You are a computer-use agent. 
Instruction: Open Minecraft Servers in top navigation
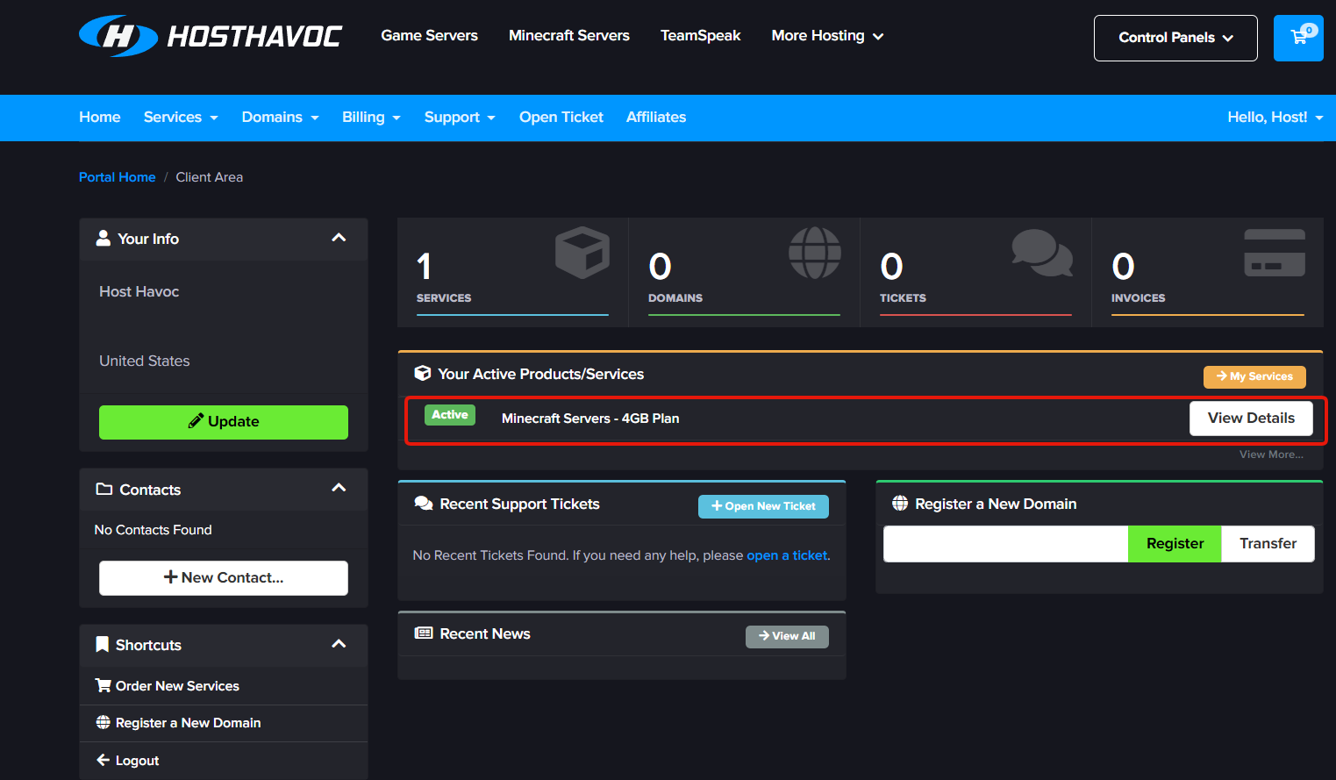coord(569,36)
